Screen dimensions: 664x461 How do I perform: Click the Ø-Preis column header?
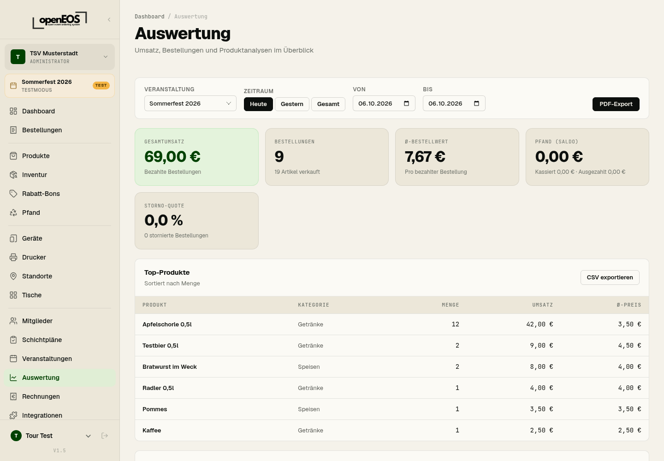tap(629, 305)
